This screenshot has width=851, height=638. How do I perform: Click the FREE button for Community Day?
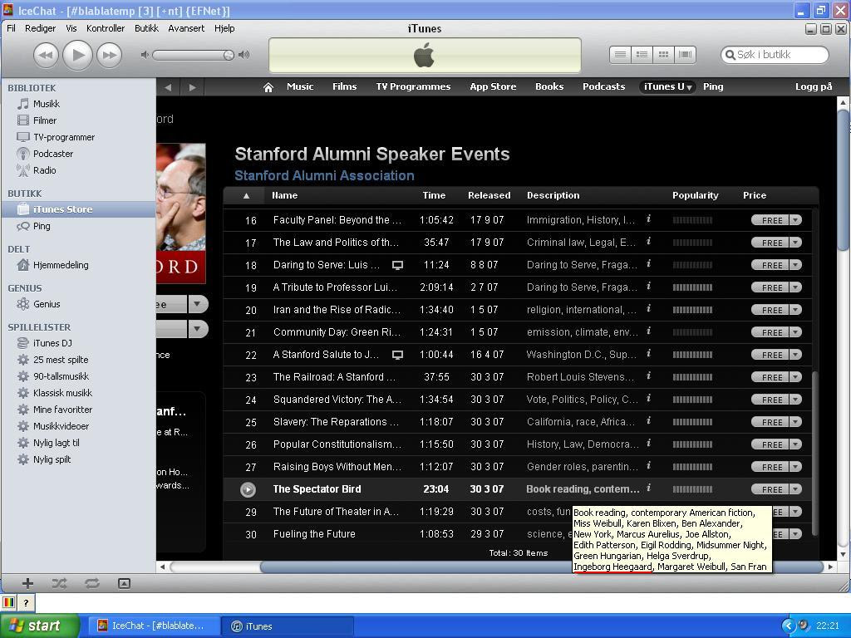click(770, 332)
